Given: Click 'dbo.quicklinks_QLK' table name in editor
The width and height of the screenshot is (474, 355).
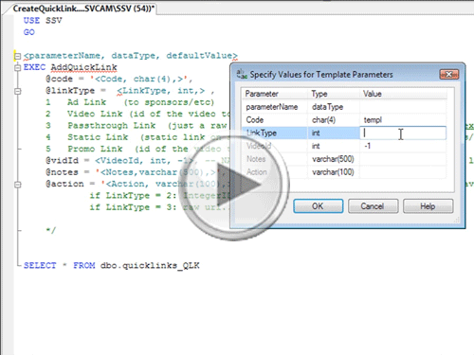Looking at the screenshot, I should coord(150,266).
